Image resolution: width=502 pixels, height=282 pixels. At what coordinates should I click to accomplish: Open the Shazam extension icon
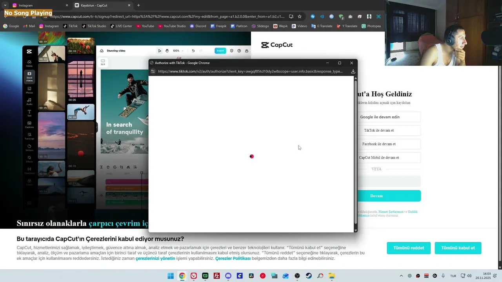click(x=313, y=16)
